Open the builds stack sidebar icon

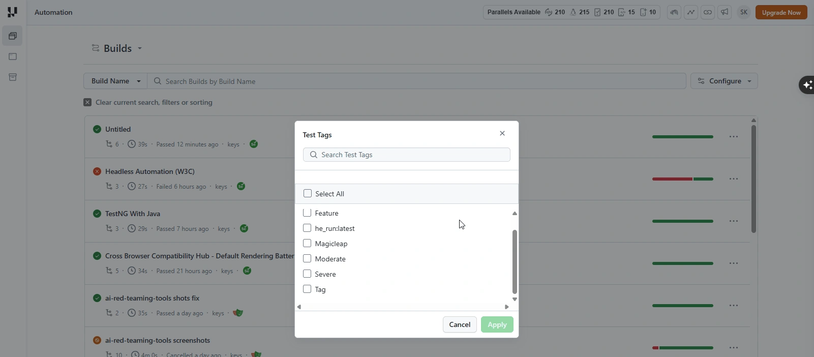pos(13,36)
